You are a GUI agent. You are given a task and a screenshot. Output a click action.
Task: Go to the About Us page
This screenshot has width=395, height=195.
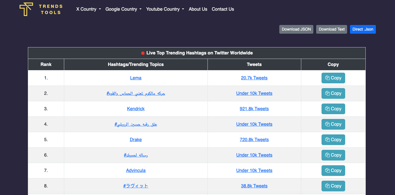(198, 9)
